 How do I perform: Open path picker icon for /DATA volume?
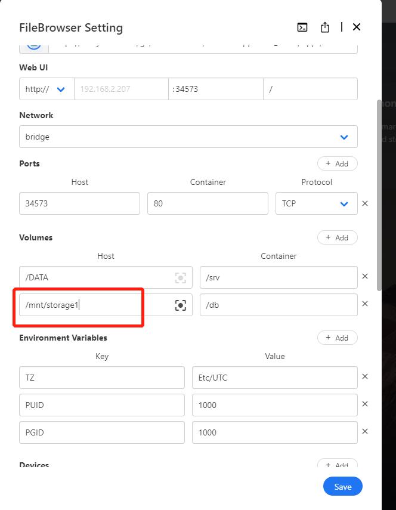[x=181, y=277]
